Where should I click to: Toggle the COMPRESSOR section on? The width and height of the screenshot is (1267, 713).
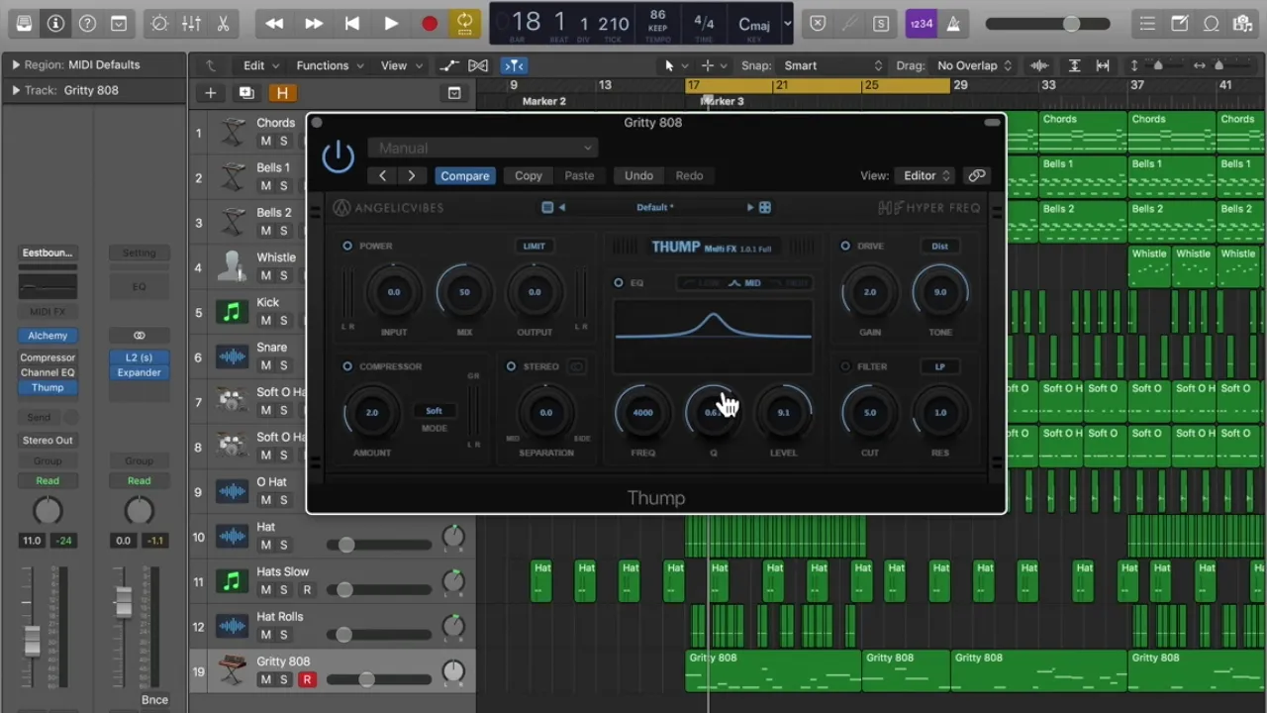347,366
